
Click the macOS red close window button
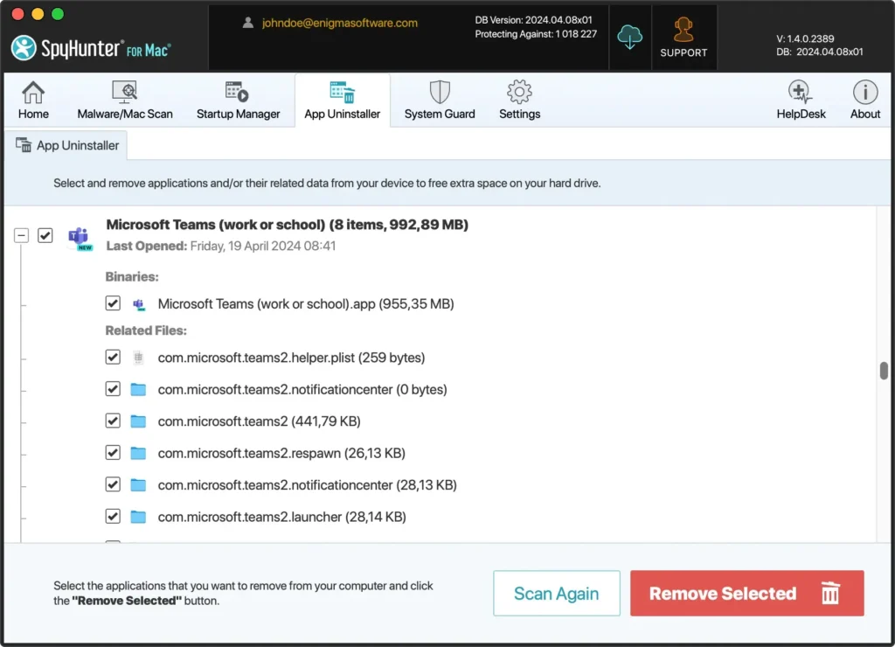(17, 14)
